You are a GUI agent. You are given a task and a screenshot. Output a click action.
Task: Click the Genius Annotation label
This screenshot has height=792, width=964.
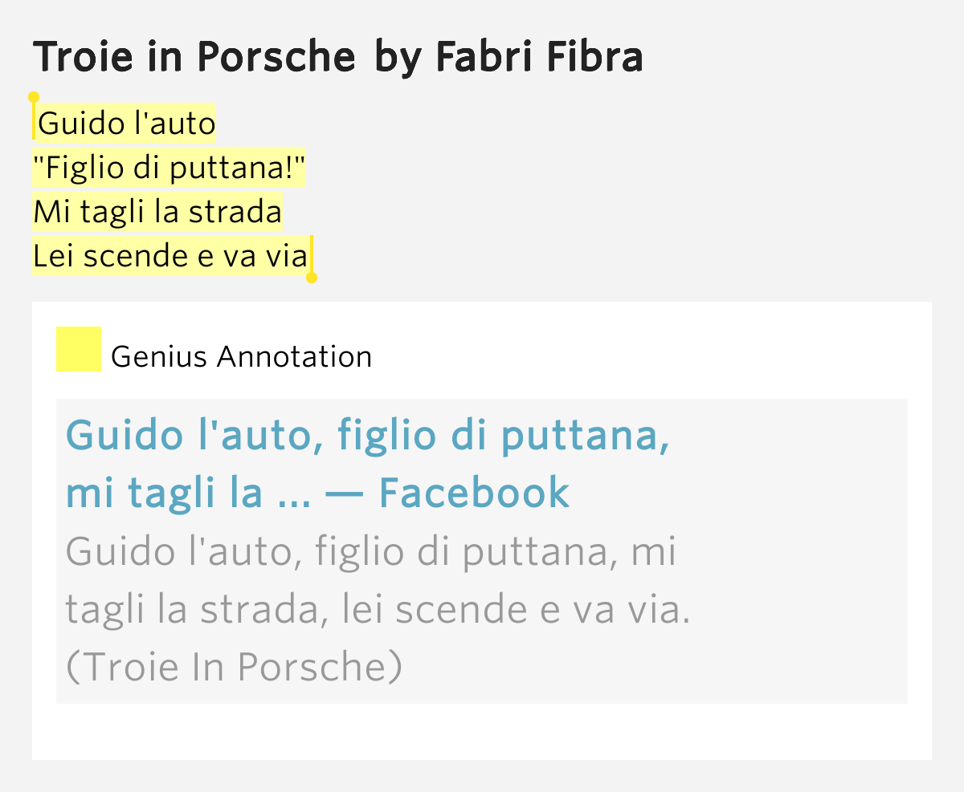tap(242, 356)
